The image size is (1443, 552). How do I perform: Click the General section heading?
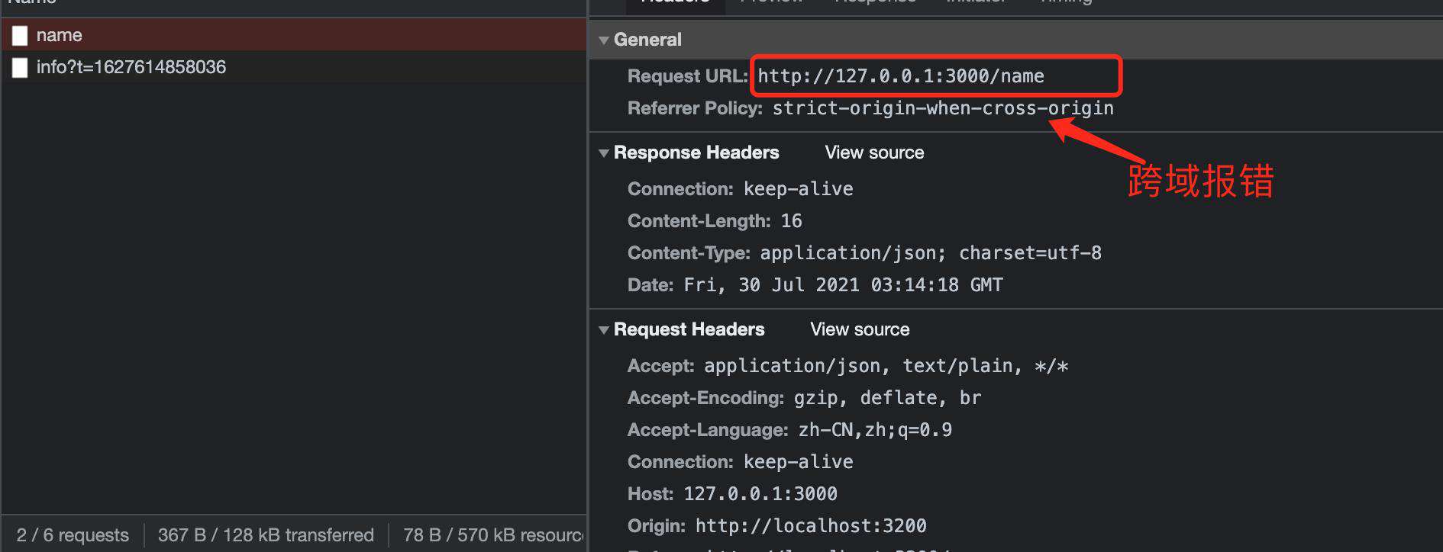pos(647,40)
